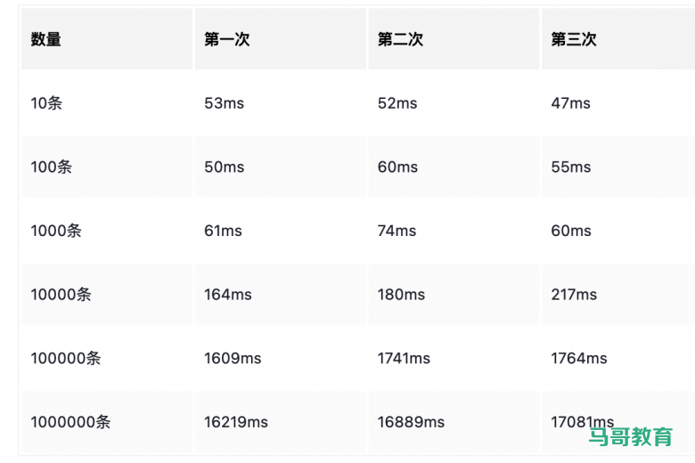Select the 第三次 column header

pyautogui.click(x=574, y=39)
